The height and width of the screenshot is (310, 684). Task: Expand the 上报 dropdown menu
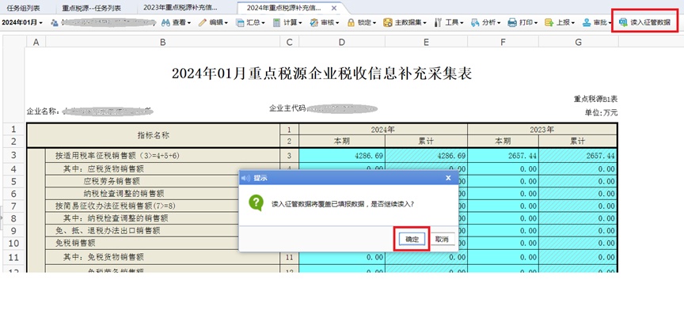click(x=560, y=23)
